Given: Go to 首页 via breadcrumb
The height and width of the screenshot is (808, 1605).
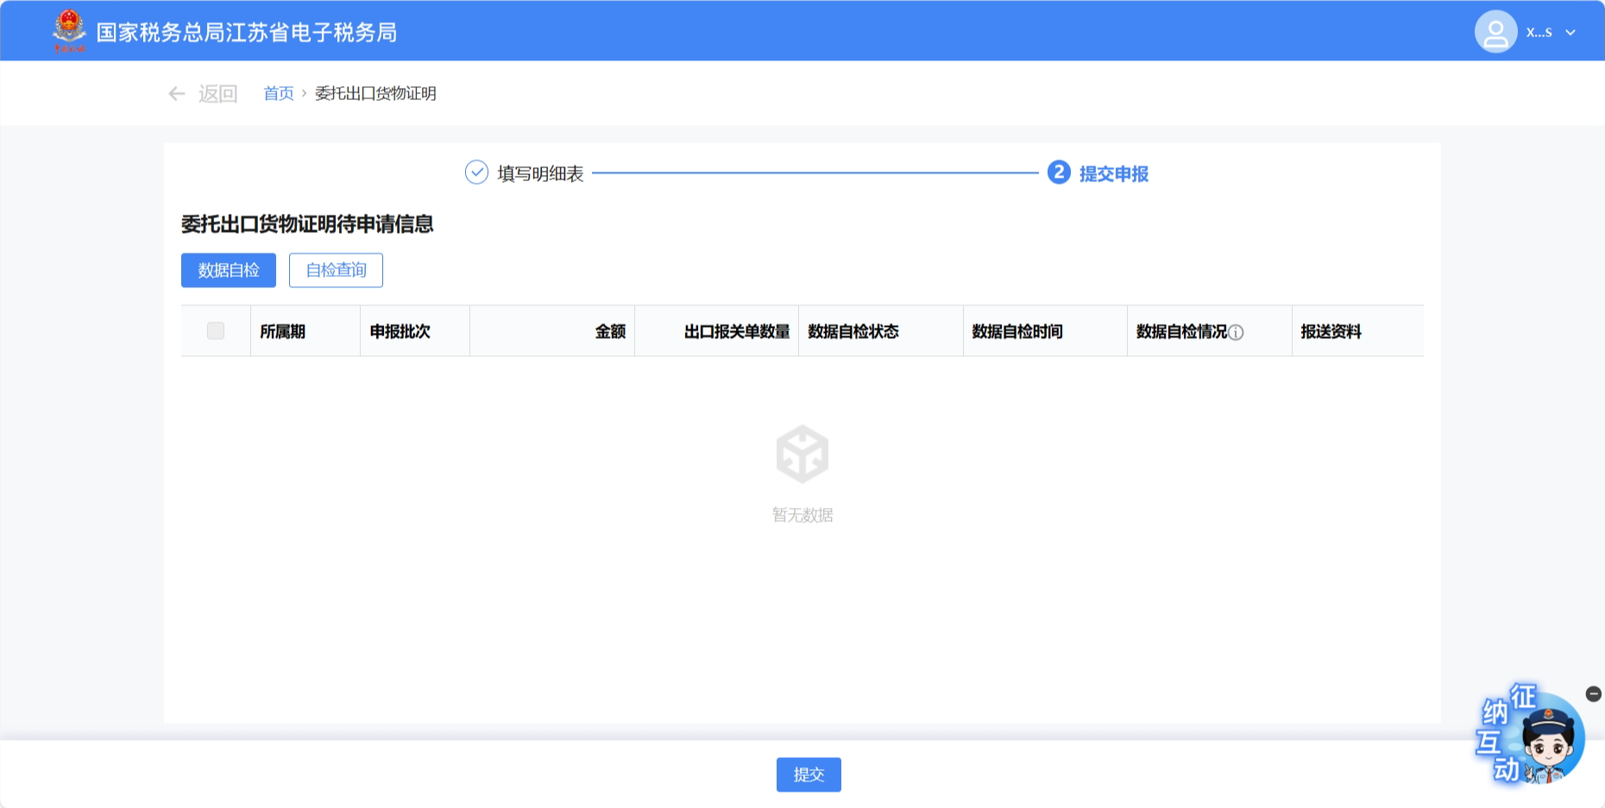Looking at the screenshot, I should coord(278,94).
